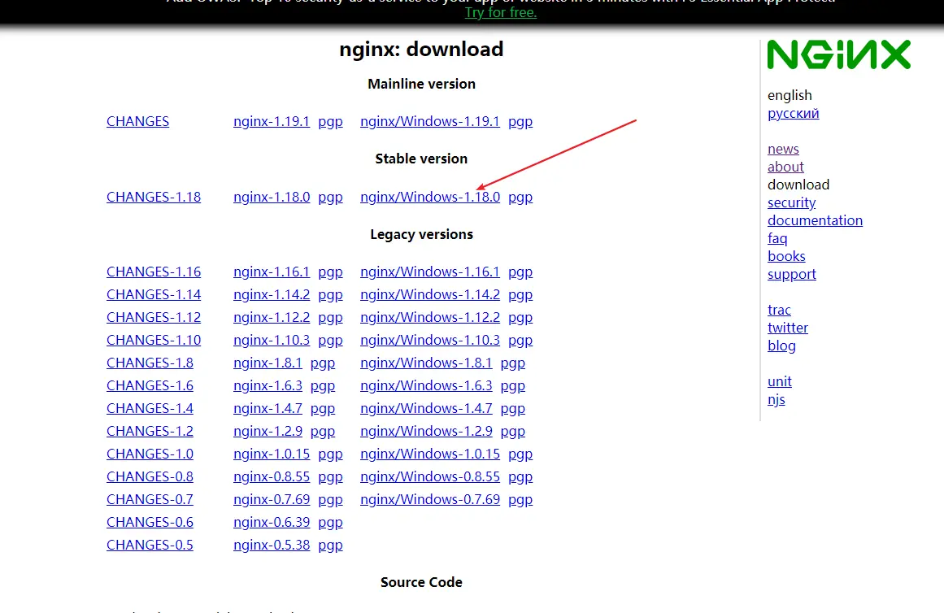This screenshot has height=613, width=944.
Task: Open CHANGES-1.18 link
Action: point(154,197)
